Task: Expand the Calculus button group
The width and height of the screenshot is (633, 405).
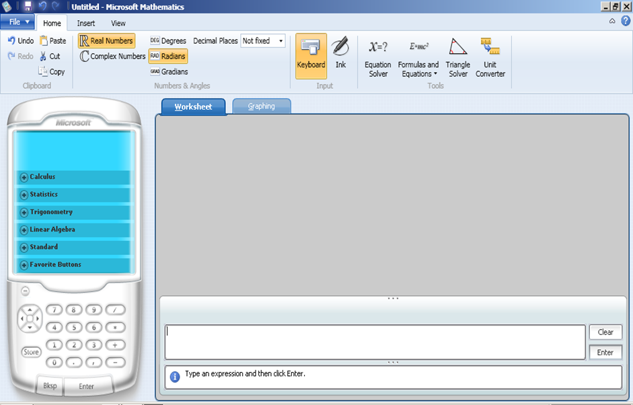Action: click(73, 177)
